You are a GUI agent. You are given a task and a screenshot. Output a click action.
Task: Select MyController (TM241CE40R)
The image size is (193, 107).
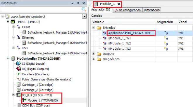pos(39,58)
